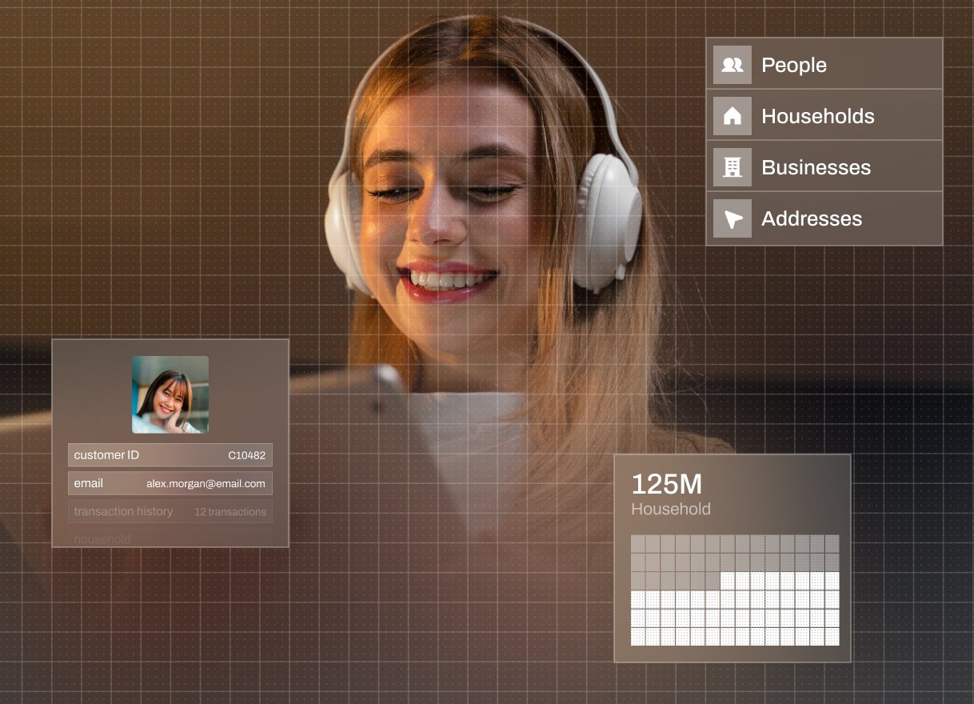Image resolution: width=974 pixels, height=704 pixels.
Task: Select the Households menu item
Action: pyautogui.click(x=824, y=115)
